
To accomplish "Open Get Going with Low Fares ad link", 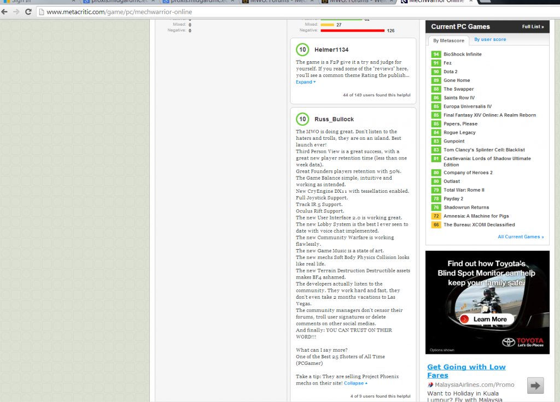I will click(x=466, y=371).
